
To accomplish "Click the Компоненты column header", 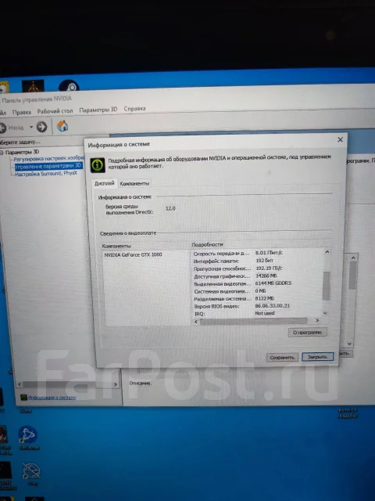I will (x=116, y=246).
